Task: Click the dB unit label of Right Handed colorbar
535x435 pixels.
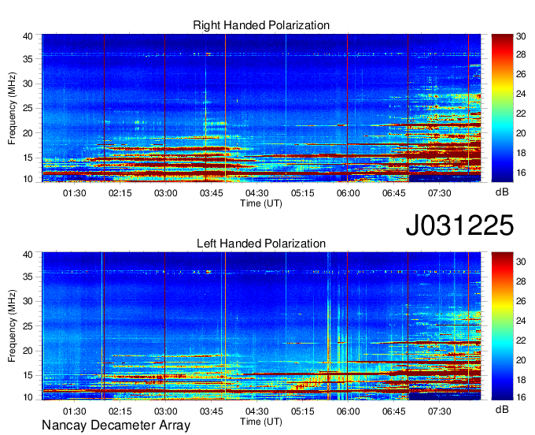Action: pos(502,192)
